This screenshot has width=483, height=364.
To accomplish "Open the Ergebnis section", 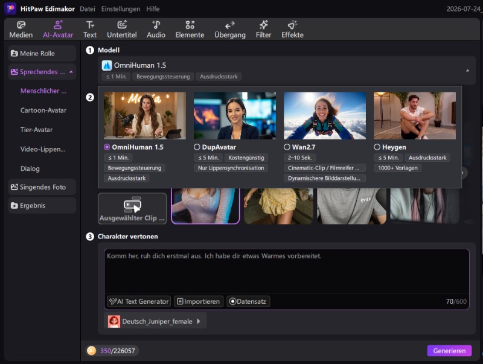I will pyautogui.click(x=42, y=205).
